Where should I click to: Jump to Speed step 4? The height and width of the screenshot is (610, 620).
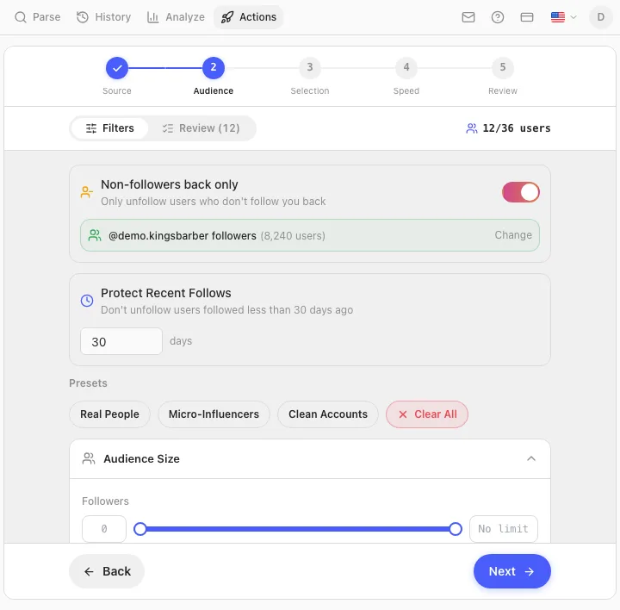coord(406,68)
